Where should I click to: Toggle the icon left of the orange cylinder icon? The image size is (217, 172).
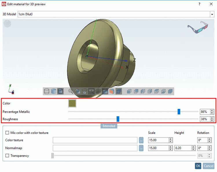105,91
